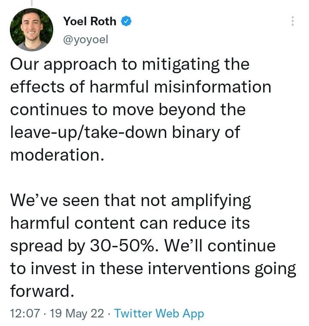The width and height of the screenshot is (309, 326).
Task: Open Yoel Roth's profile picture
Action: [31, 30]
